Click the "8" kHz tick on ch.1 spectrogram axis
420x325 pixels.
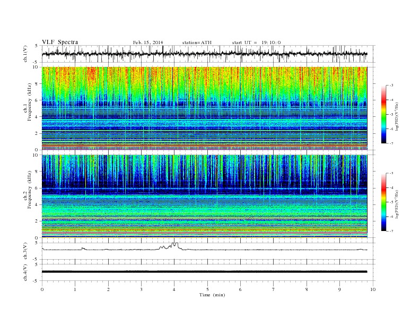pyautogui.click(x=37, y=84)
